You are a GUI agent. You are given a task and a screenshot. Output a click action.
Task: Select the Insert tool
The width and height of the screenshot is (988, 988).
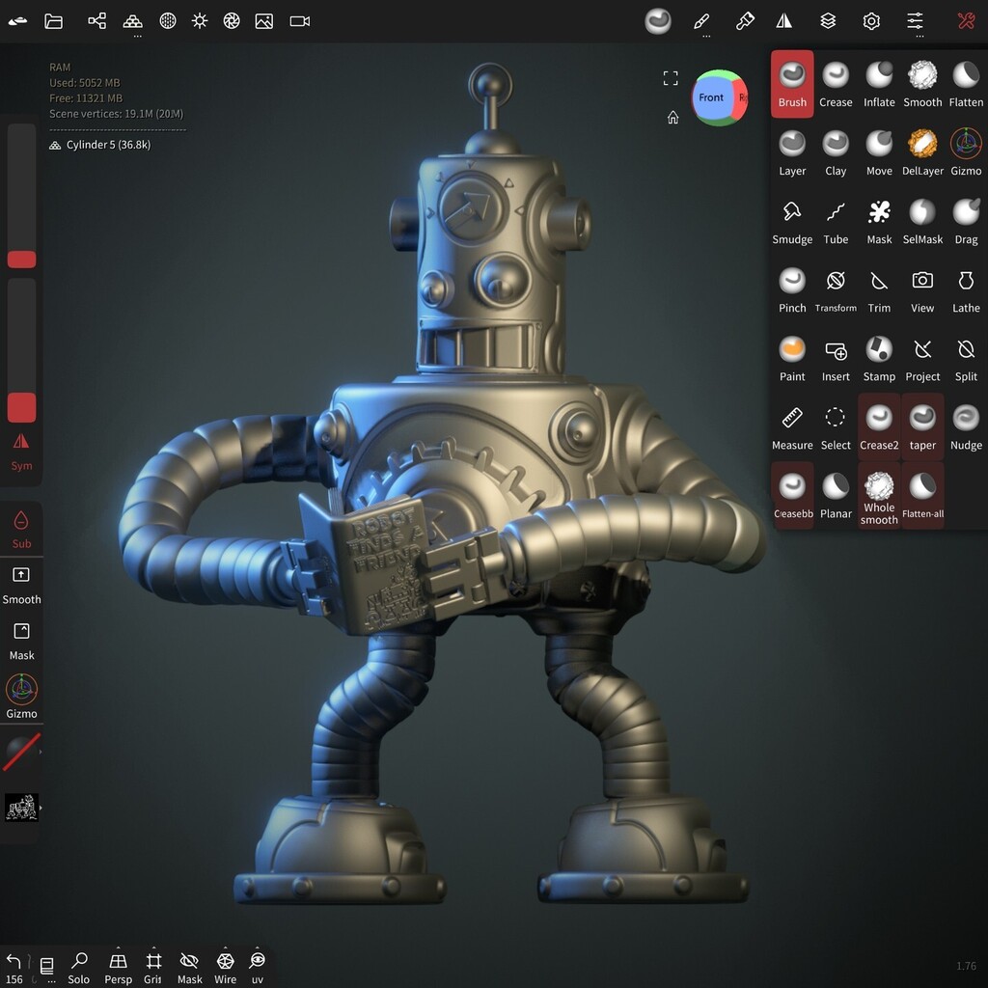point(836,359)
